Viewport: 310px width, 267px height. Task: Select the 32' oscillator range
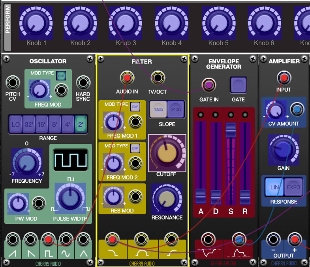[29, 124]
